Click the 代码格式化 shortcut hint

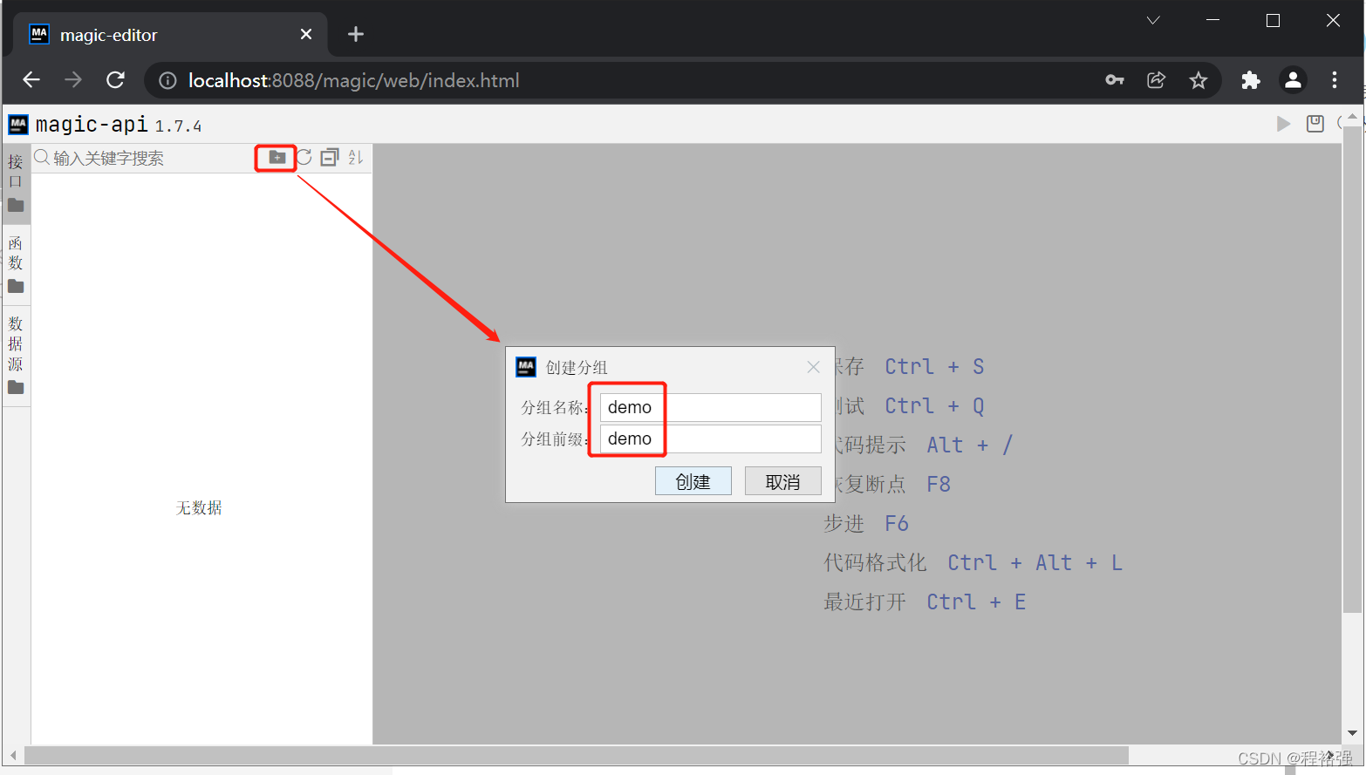point(973,562)
